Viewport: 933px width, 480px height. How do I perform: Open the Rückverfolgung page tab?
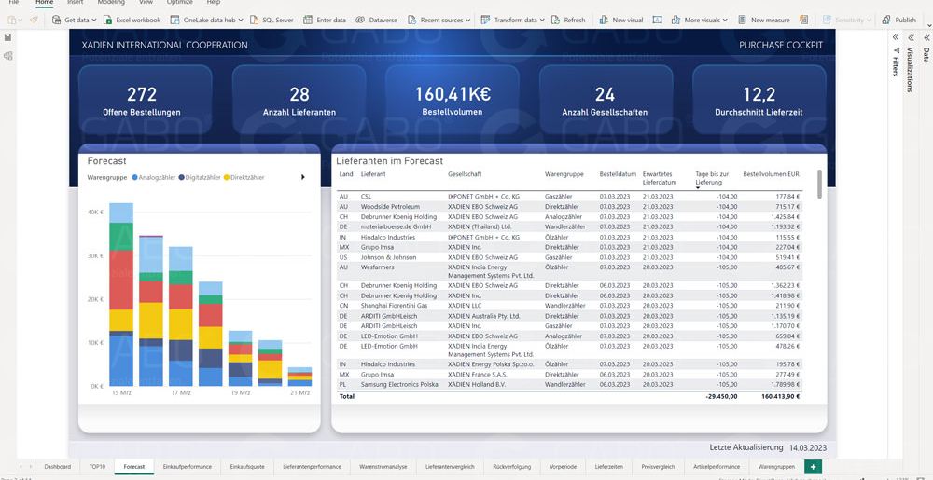pos(512,467)
